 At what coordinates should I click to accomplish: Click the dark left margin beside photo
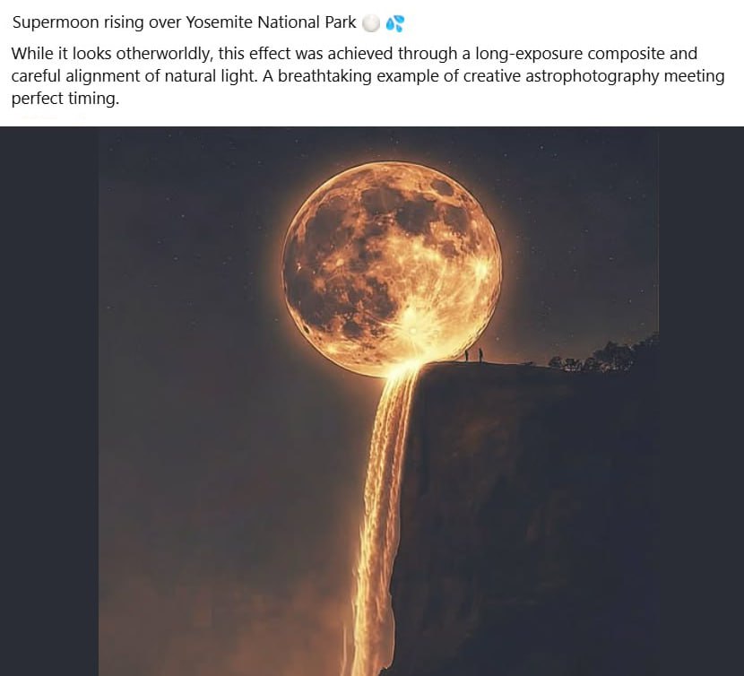coord(49,403)
